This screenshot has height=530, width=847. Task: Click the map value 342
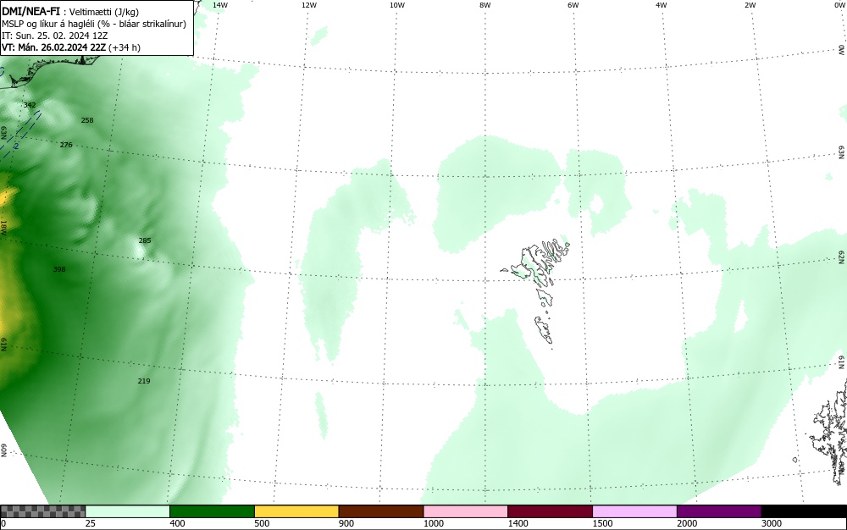point(30,105)
